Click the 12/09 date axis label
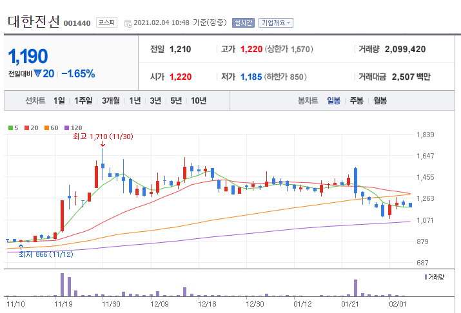461x313 pixels. tap(159, 304)
